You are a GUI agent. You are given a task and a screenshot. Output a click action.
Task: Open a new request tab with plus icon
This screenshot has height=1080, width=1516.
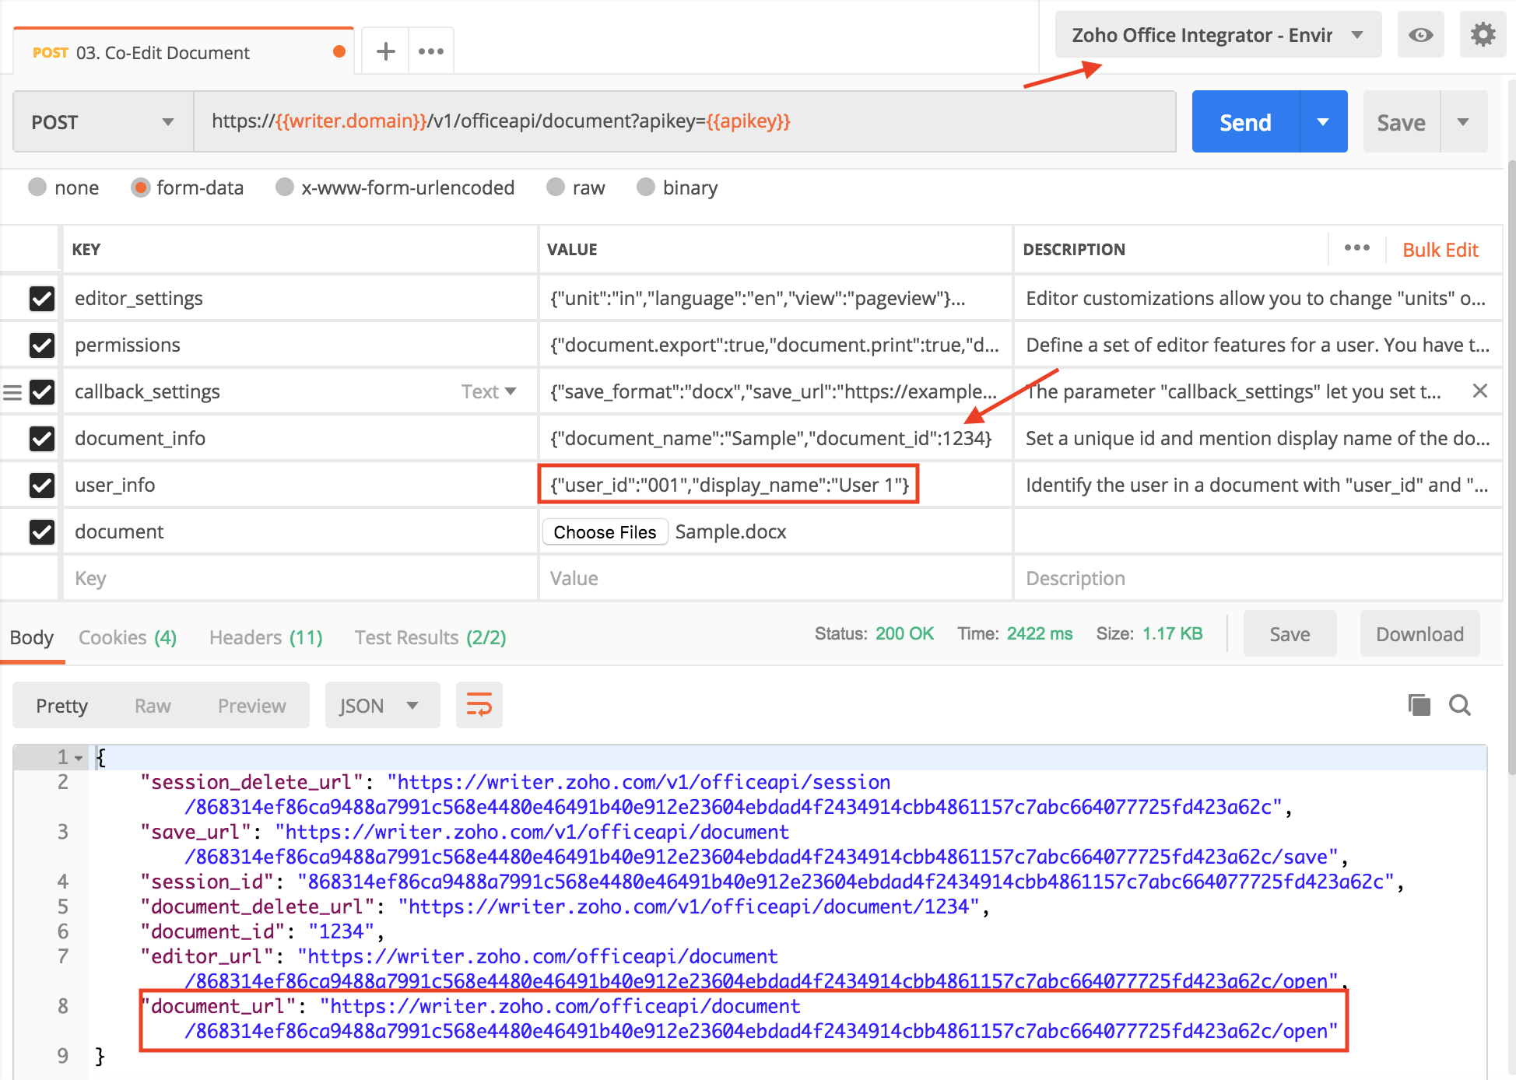pos(385,52)
